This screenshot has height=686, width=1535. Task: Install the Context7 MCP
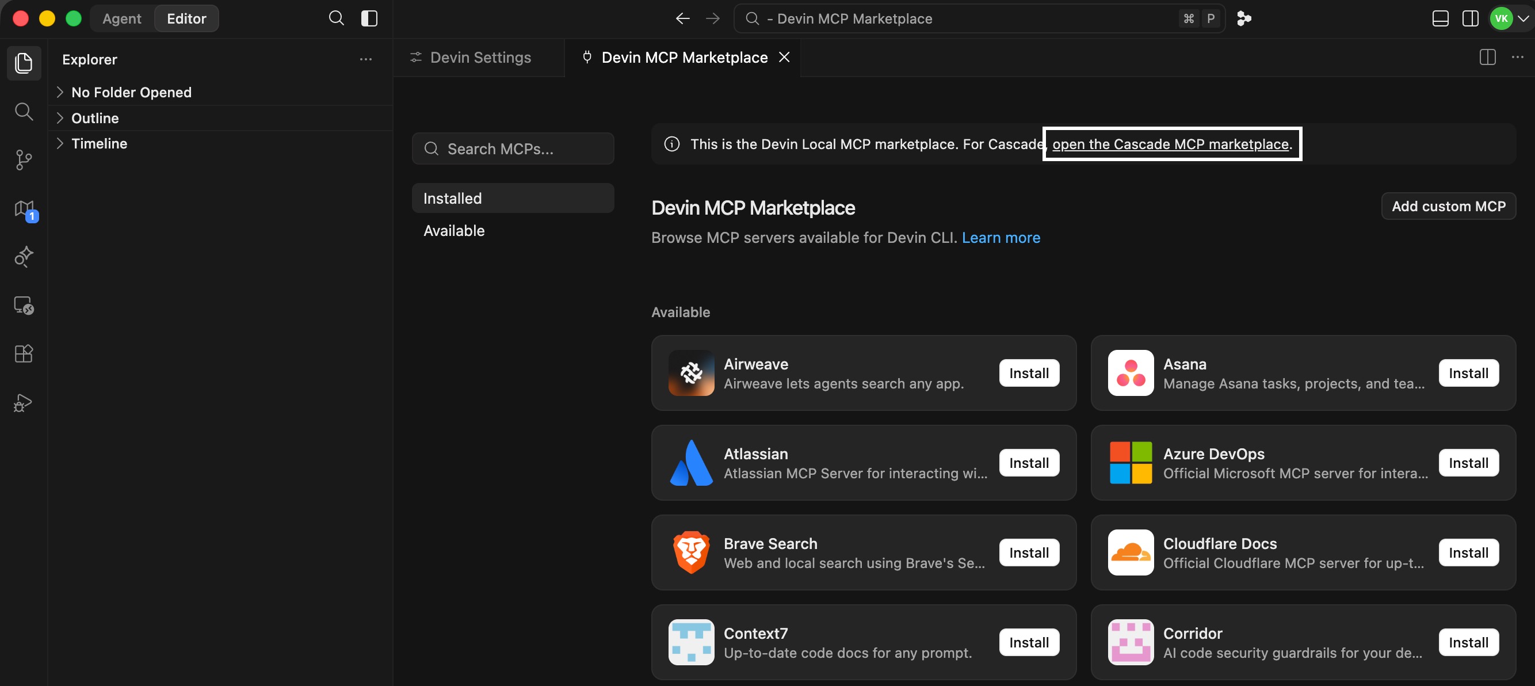(1029, 642)
